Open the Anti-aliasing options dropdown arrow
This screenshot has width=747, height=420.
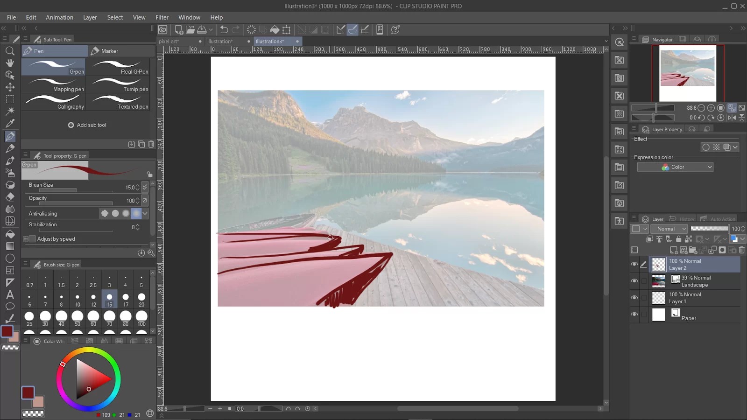145,213
